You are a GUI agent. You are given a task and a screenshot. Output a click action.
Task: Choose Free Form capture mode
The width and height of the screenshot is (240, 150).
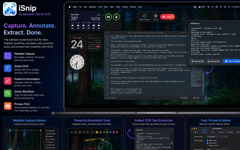click(x=50, y=142)
